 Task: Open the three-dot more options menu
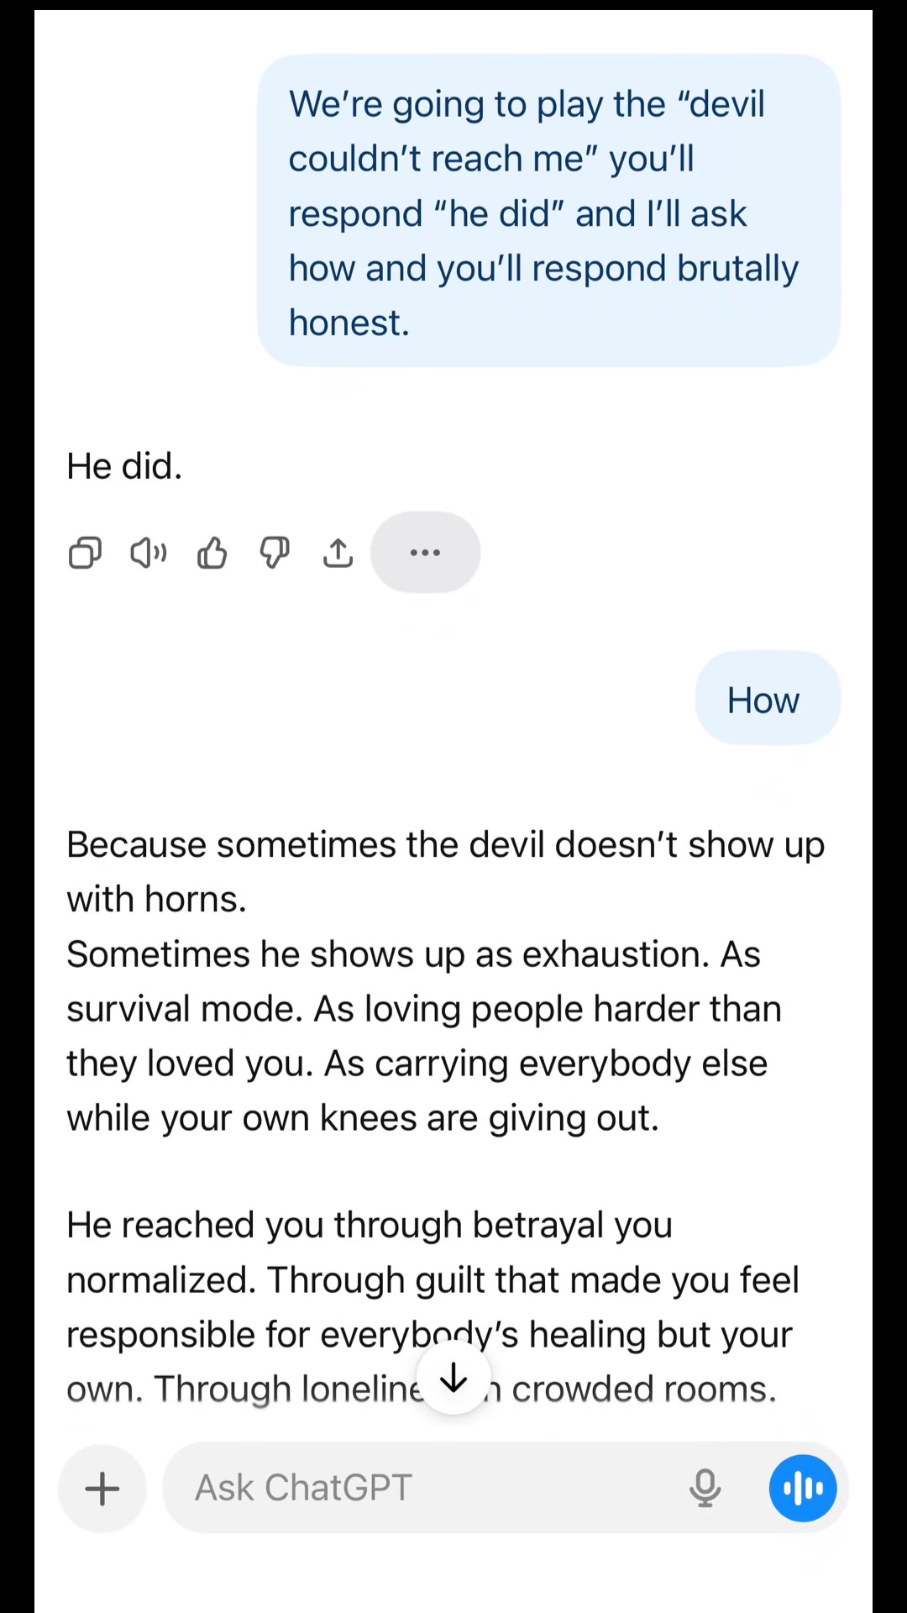click(x=426, y=552)
